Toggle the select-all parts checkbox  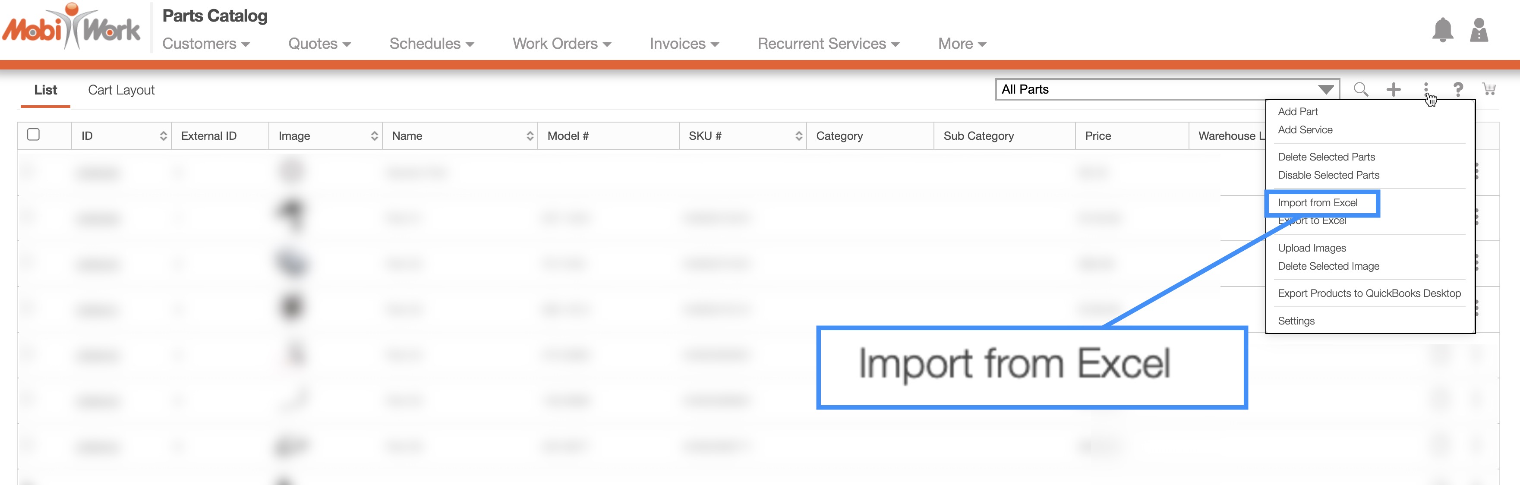tap(34, 135)
